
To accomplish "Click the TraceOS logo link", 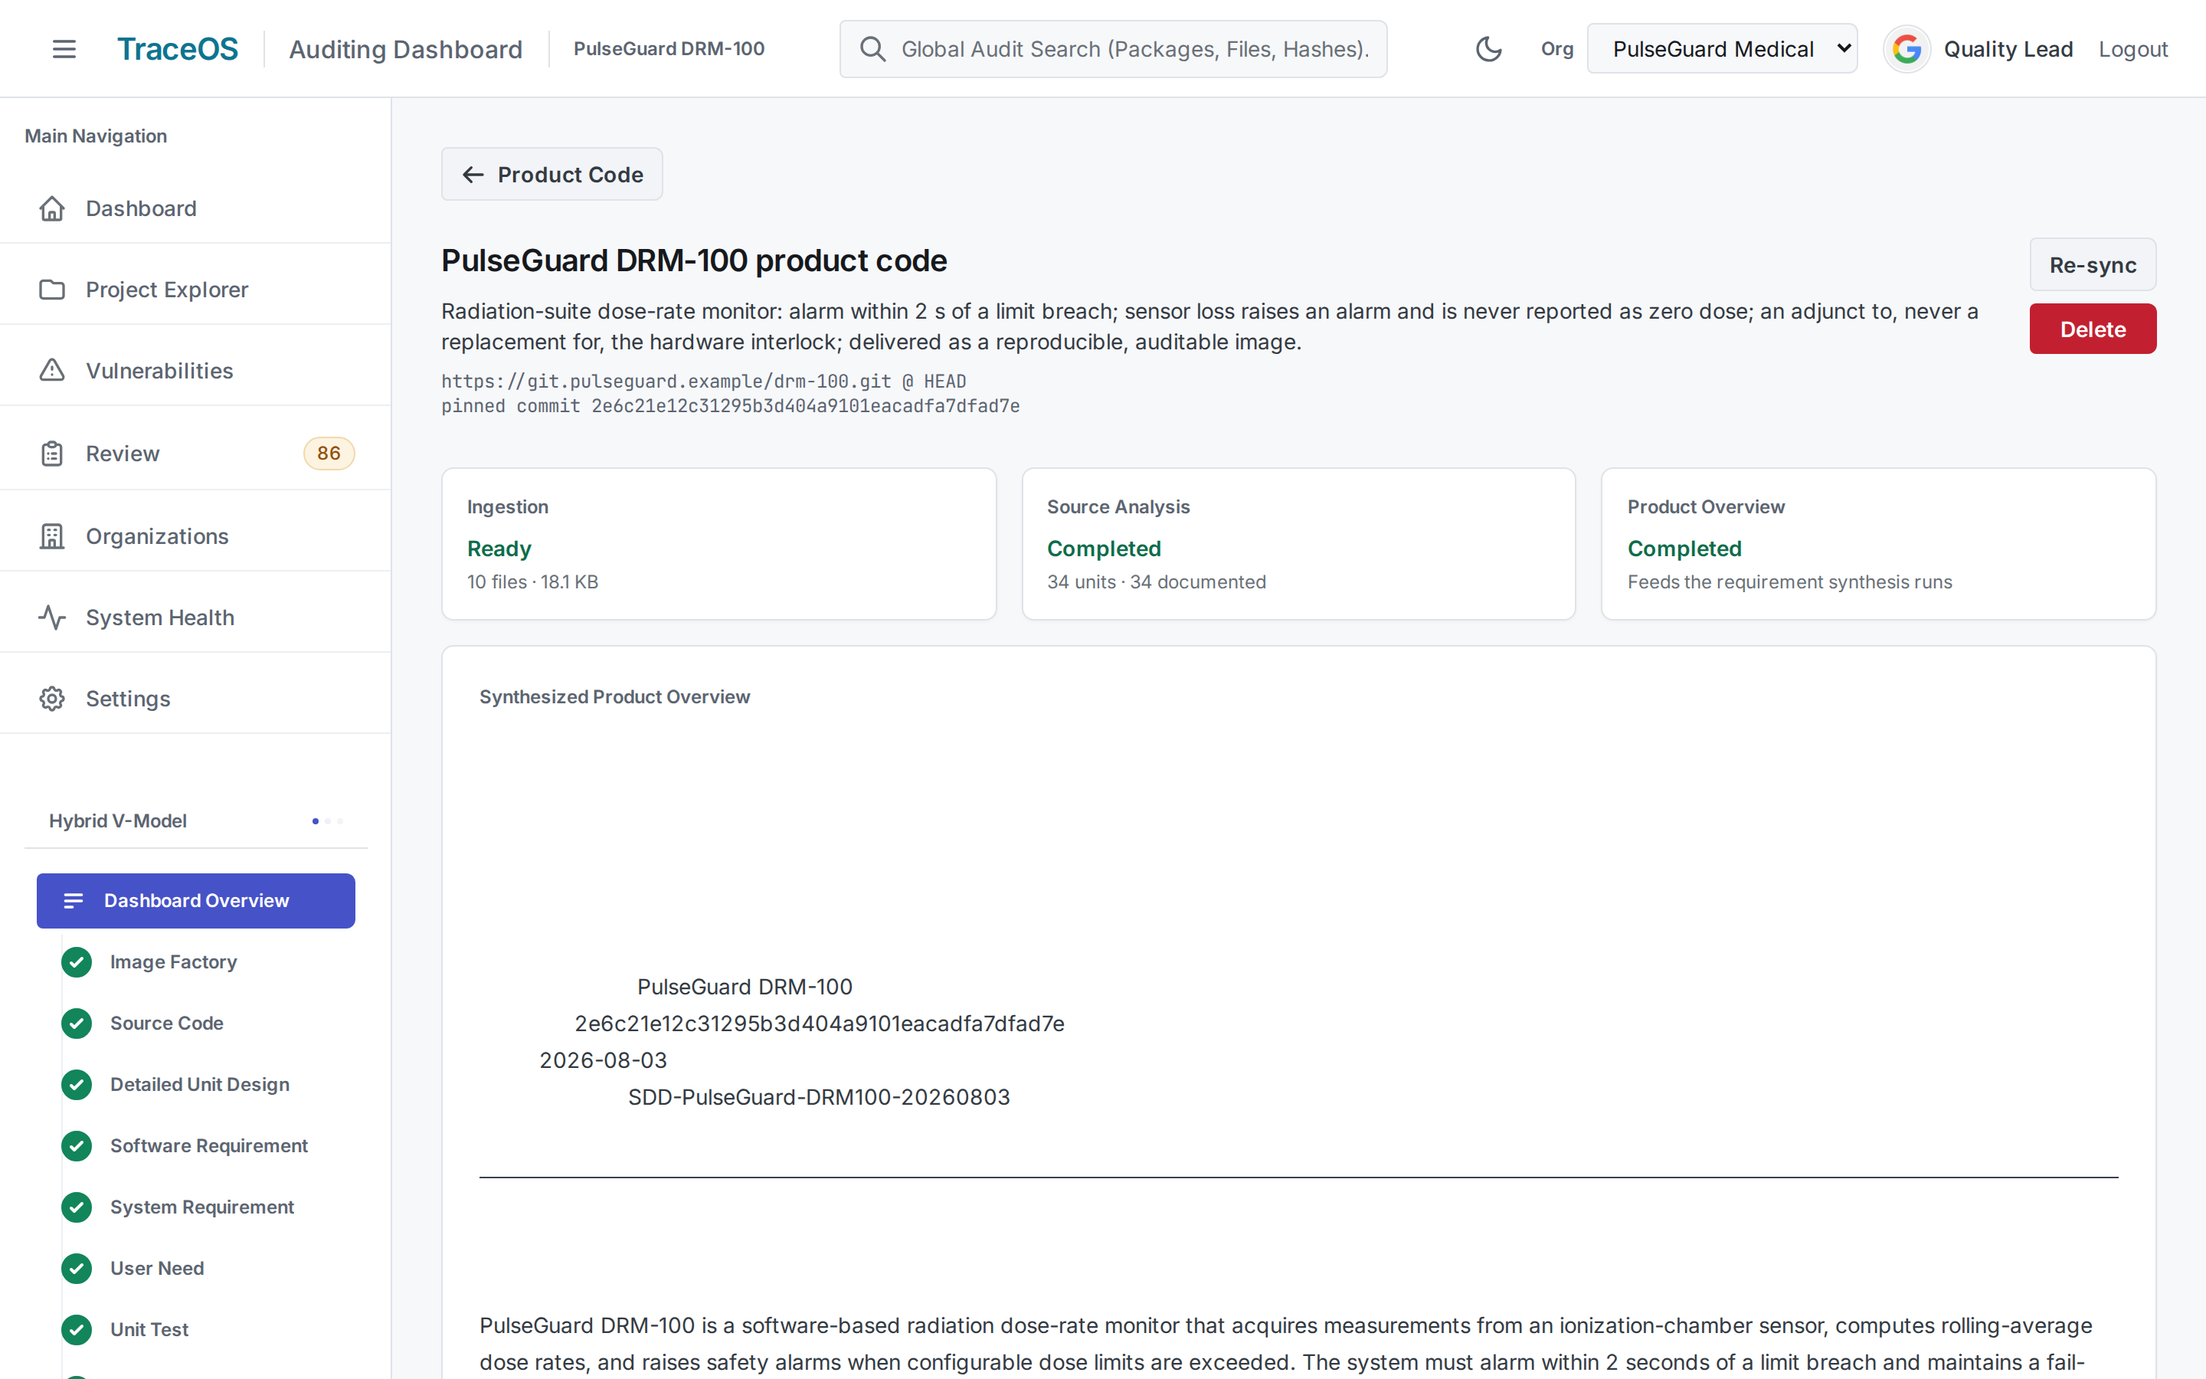I will tap(178, 49).
